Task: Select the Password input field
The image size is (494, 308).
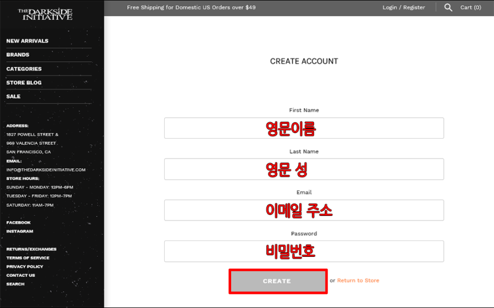Action: (304, 251)
